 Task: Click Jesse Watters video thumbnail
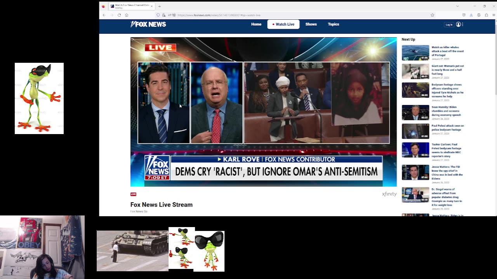pos(415,172)
